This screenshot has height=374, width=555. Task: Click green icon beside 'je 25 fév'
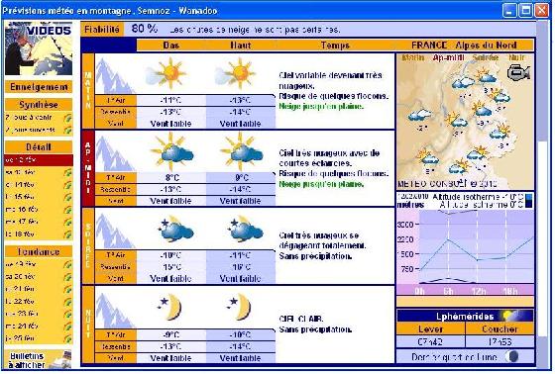click(x=67, y=338)
